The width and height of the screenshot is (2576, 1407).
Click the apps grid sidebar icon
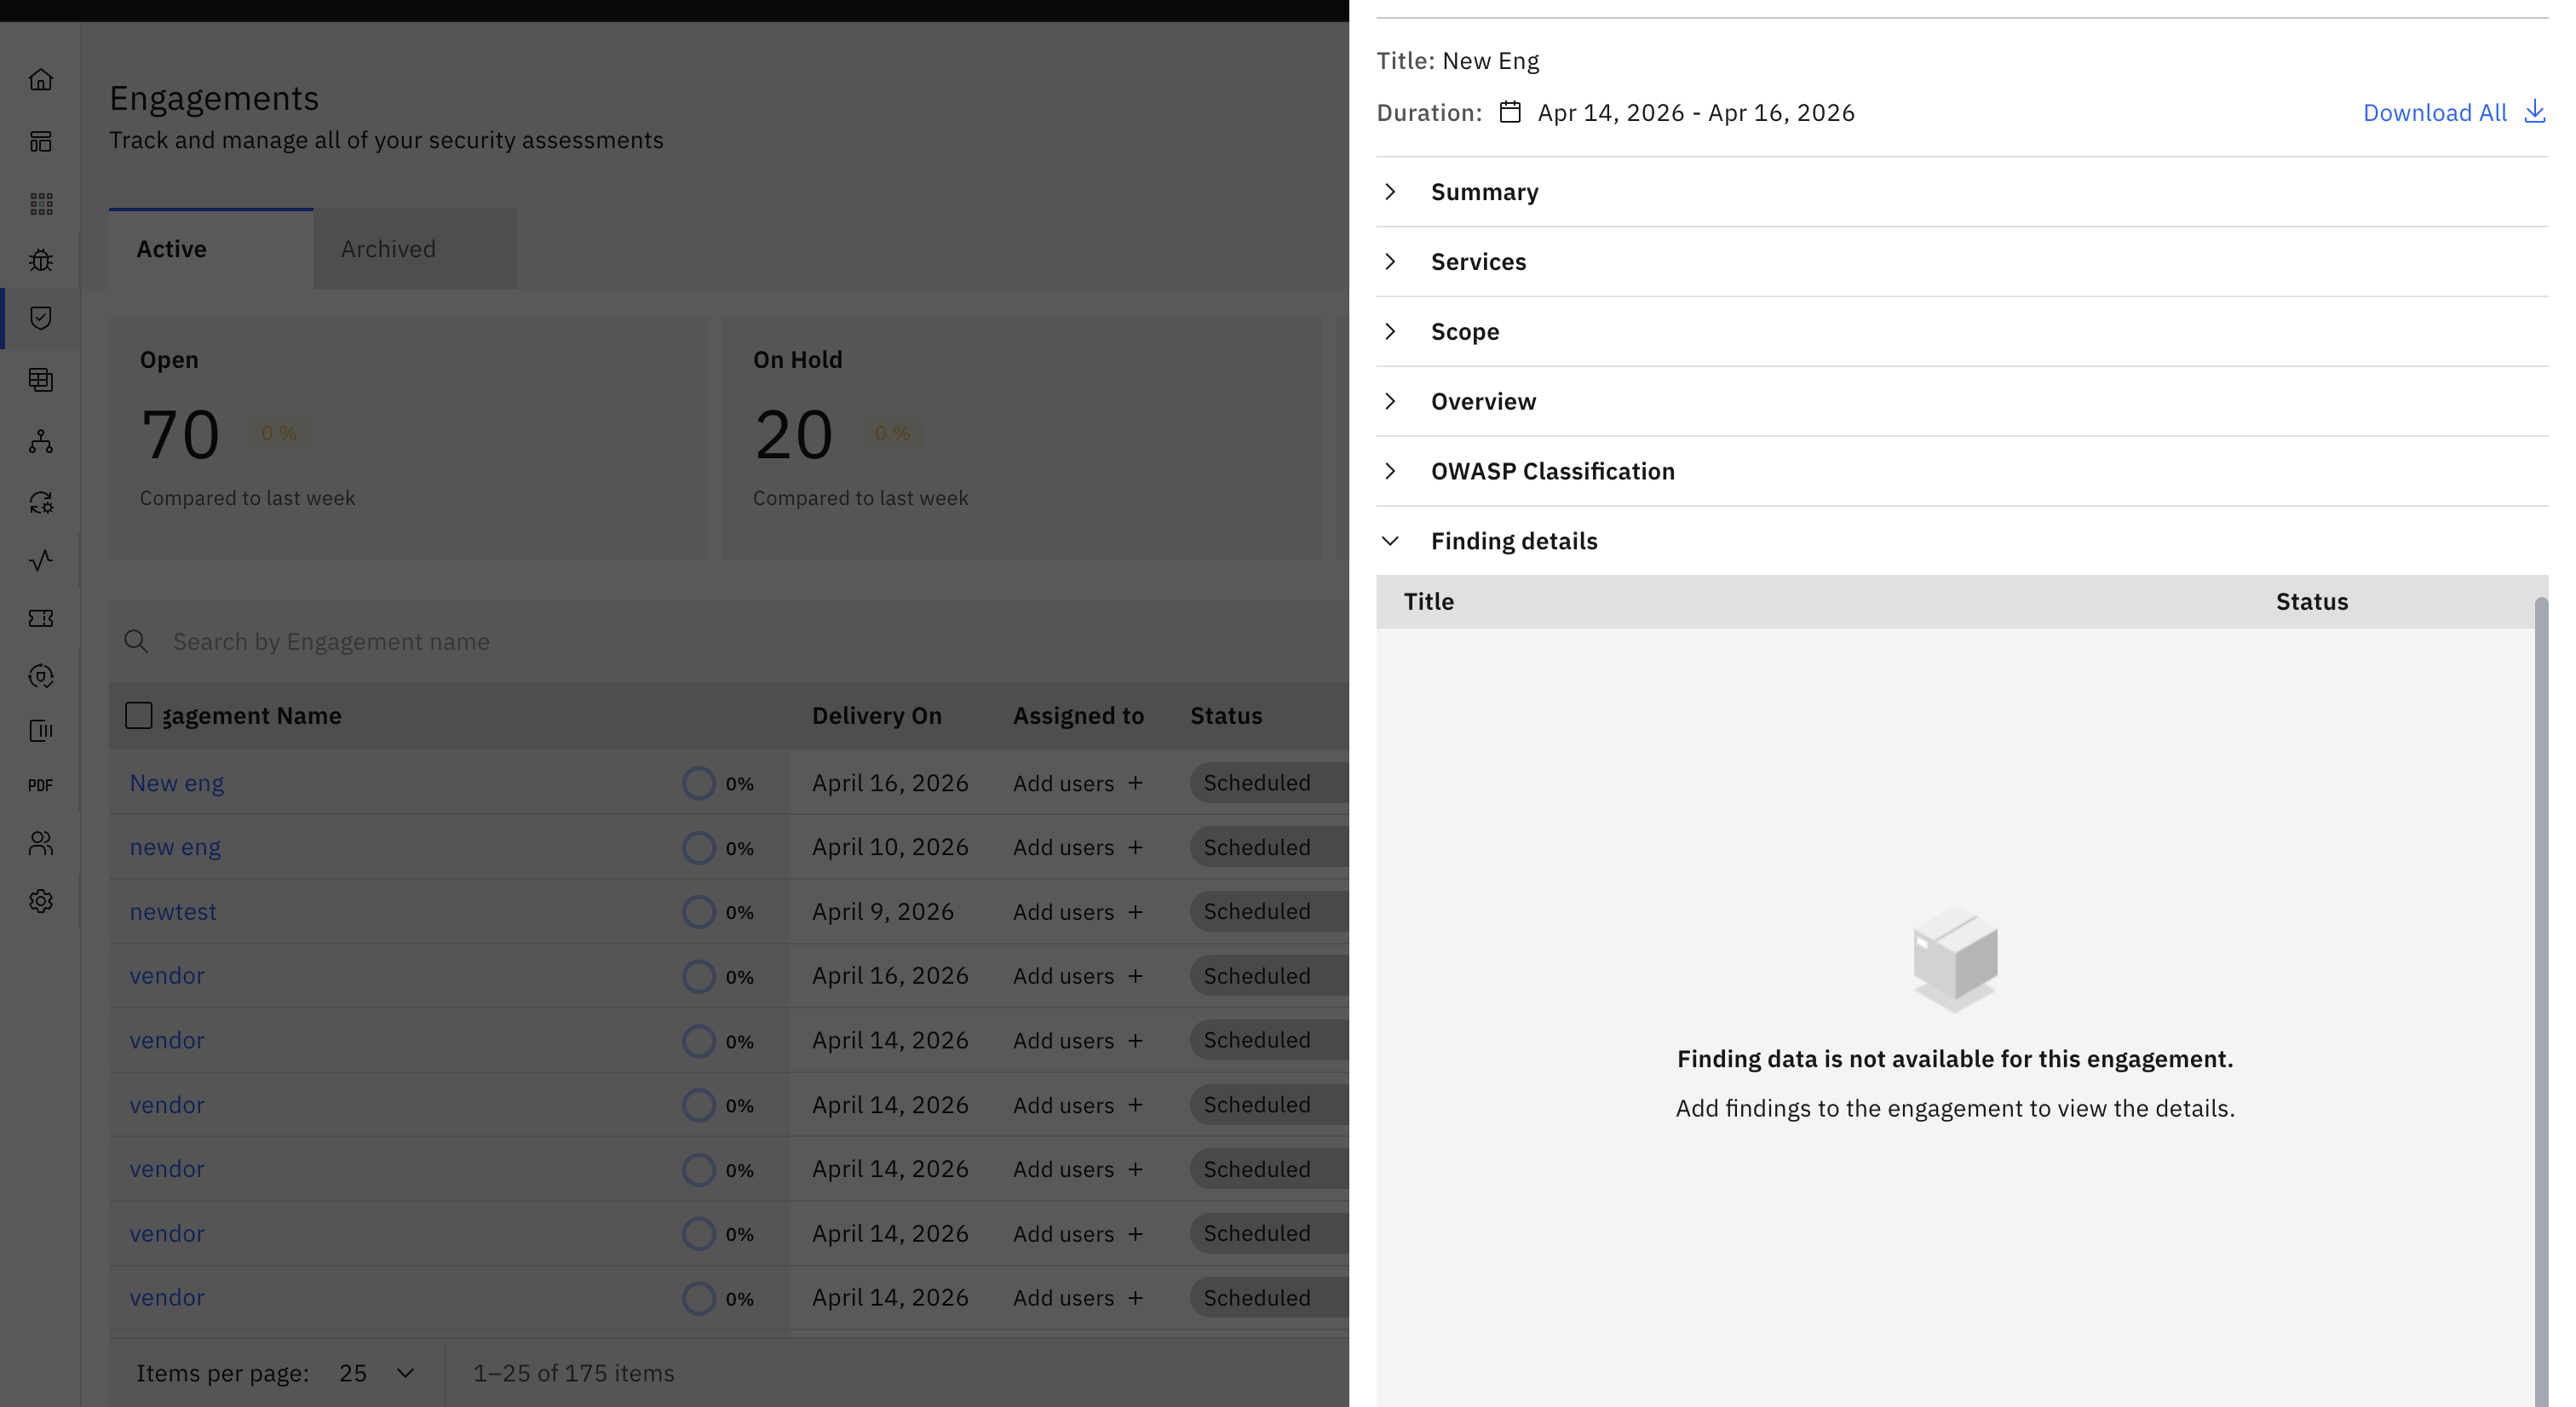tap(41, 204)
